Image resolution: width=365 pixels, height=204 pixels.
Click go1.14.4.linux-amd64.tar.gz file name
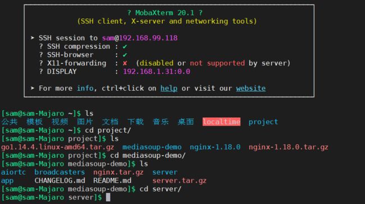pyautogui.click(x=58, y=147)
